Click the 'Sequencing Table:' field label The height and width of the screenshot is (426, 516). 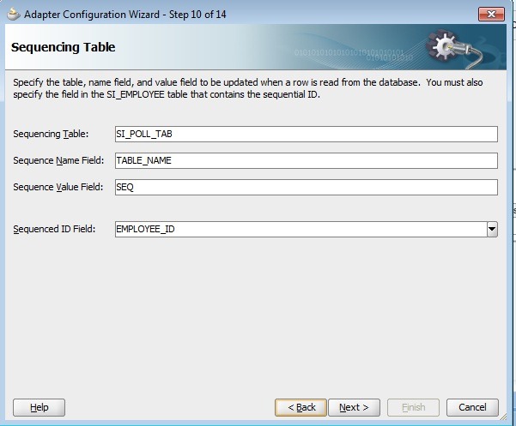click(51, 134)
